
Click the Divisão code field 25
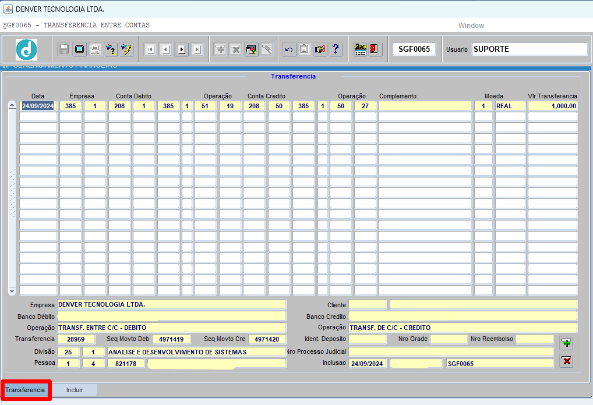coord(68,351)
